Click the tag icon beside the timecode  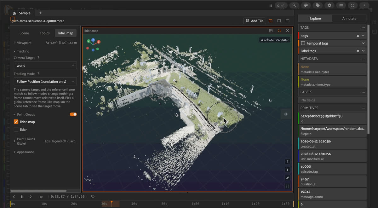[93, 197]
